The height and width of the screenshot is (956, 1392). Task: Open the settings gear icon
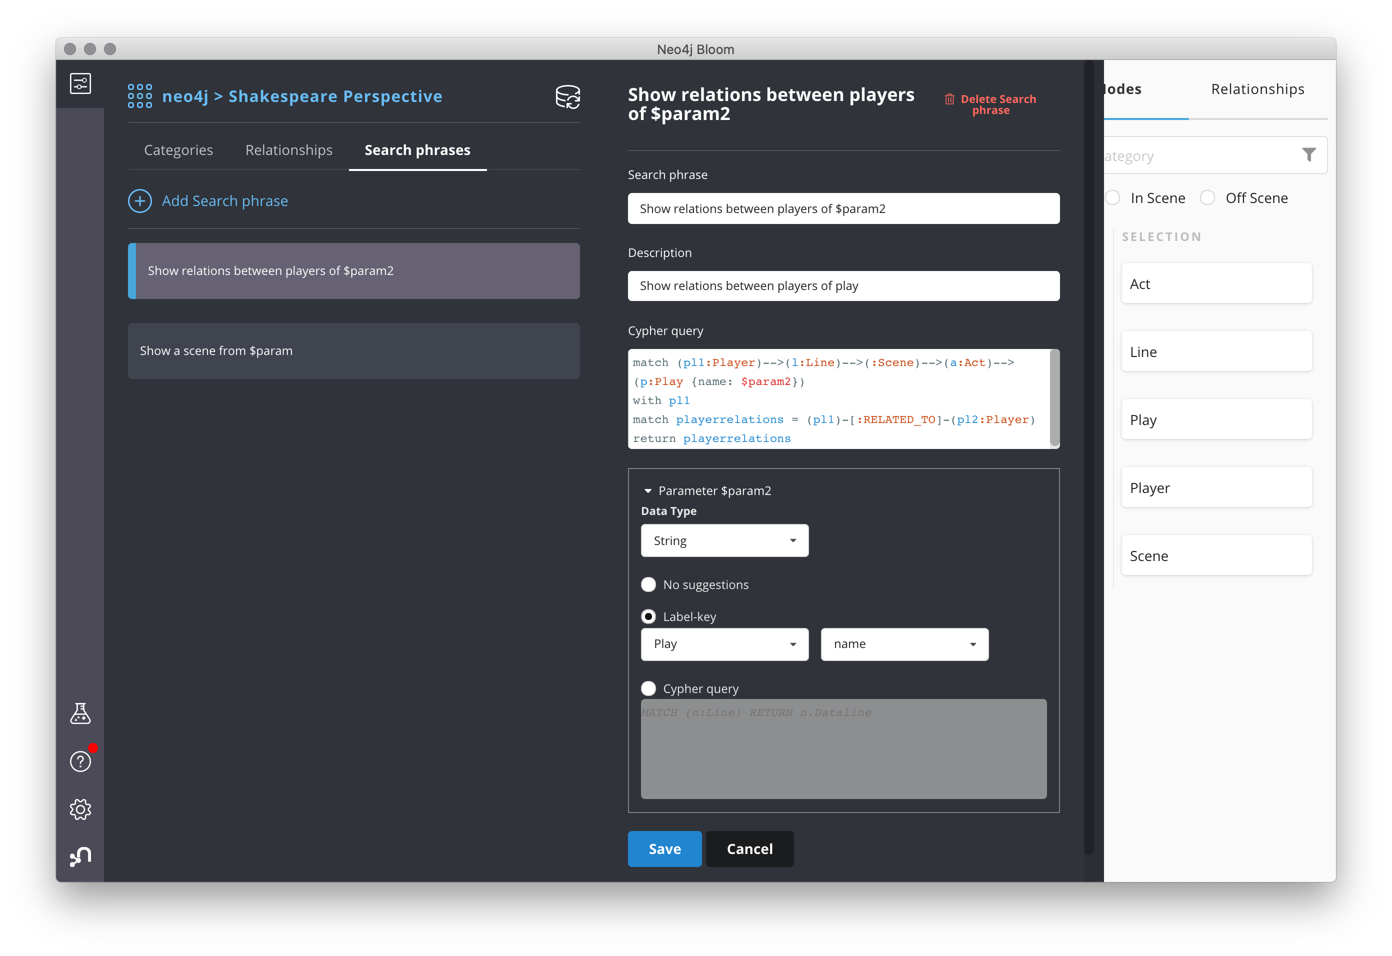(80, 809)
